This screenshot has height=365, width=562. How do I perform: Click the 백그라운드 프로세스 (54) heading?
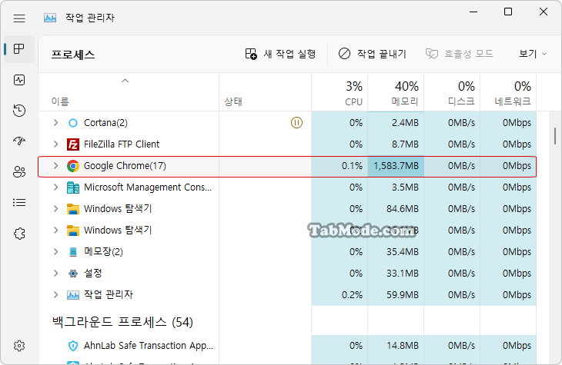(x=122, y=322)
